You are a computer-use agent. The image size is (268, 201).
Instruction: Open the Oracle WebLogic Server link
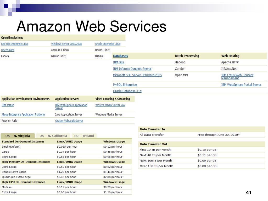(x=69, y=121)
